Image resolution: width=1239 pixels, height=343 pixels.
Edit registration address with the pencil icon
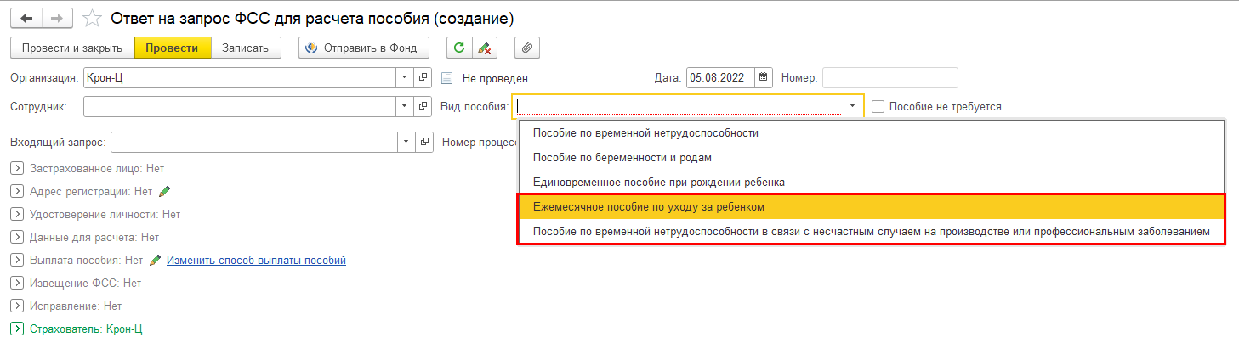[x=165, y=191]
